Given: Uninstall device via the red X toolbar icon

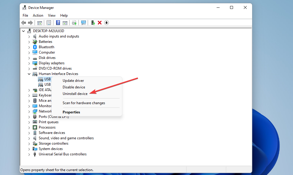Looking at the screenshot, I should (99, 23).
